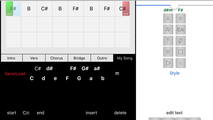Select the G# chord key
213x120 pixels.
point(85,69)
